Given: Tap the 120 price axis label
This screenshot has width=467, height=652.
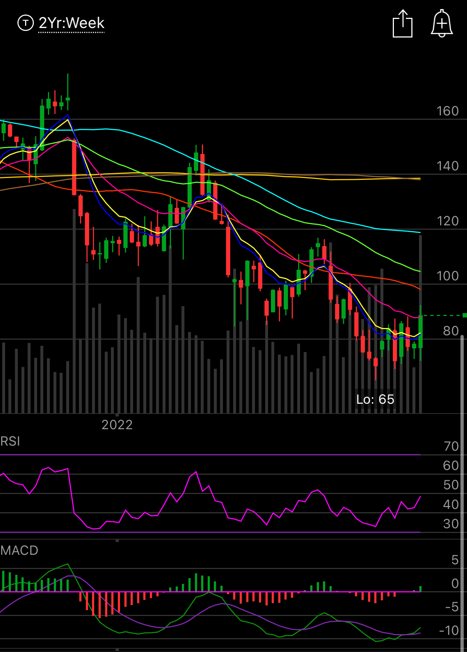Looking at the screenshot, I should (x=448, y=221).
